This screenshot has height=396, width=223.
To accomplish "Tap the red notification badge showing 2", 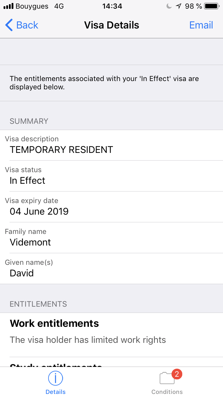I will click(177, 374).
